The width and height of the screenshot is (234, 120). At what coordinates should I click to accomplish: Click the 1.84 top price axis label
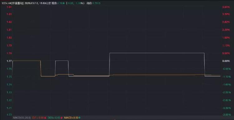tap(9, 7)
